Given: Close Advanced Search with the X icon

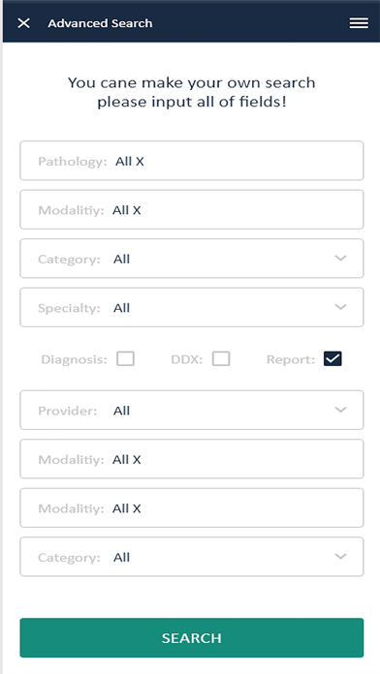Looking at the screenshot, I should 23,23.
